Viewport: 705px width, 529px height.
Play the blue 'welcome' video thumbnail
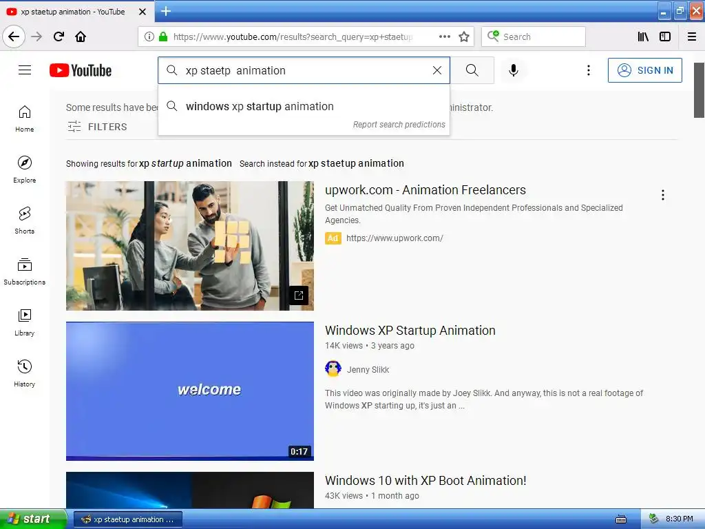tap(190, 391)
